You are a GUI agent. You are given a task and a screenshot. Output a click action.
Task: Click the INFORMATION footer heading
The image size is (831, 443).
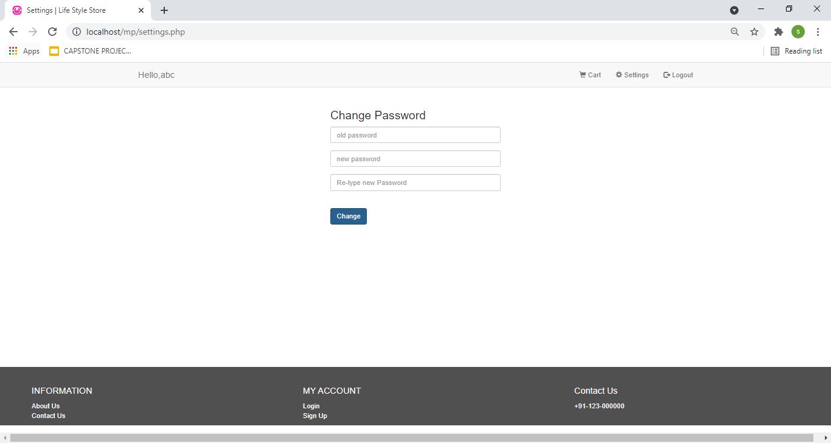click(62, 391)
